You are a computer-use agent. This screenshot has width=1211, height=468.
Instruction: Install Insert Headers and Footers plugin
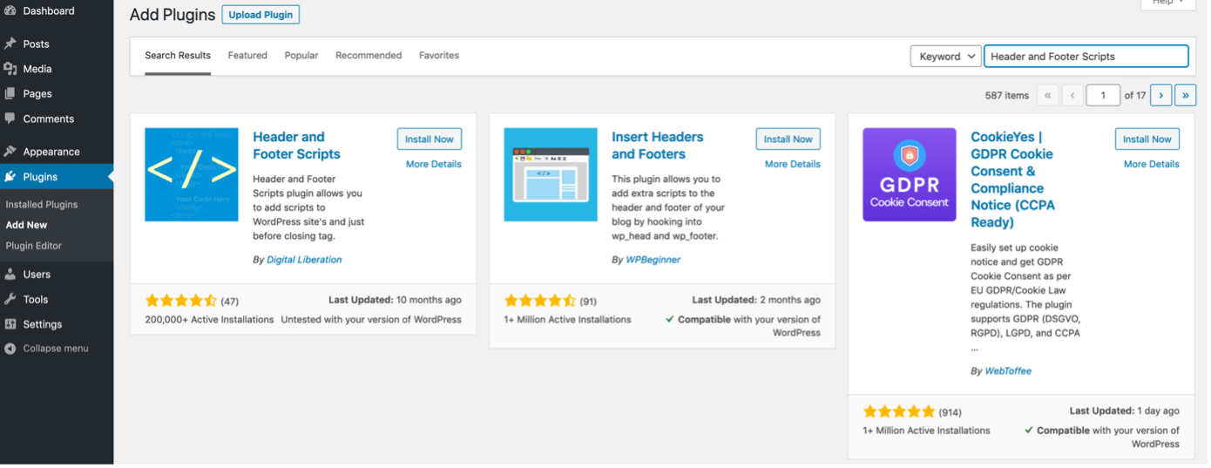(788, 139)
